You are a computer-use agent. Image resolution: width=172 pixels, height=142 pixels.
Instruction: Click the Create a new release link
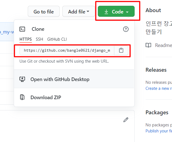[x=159, y=88]
